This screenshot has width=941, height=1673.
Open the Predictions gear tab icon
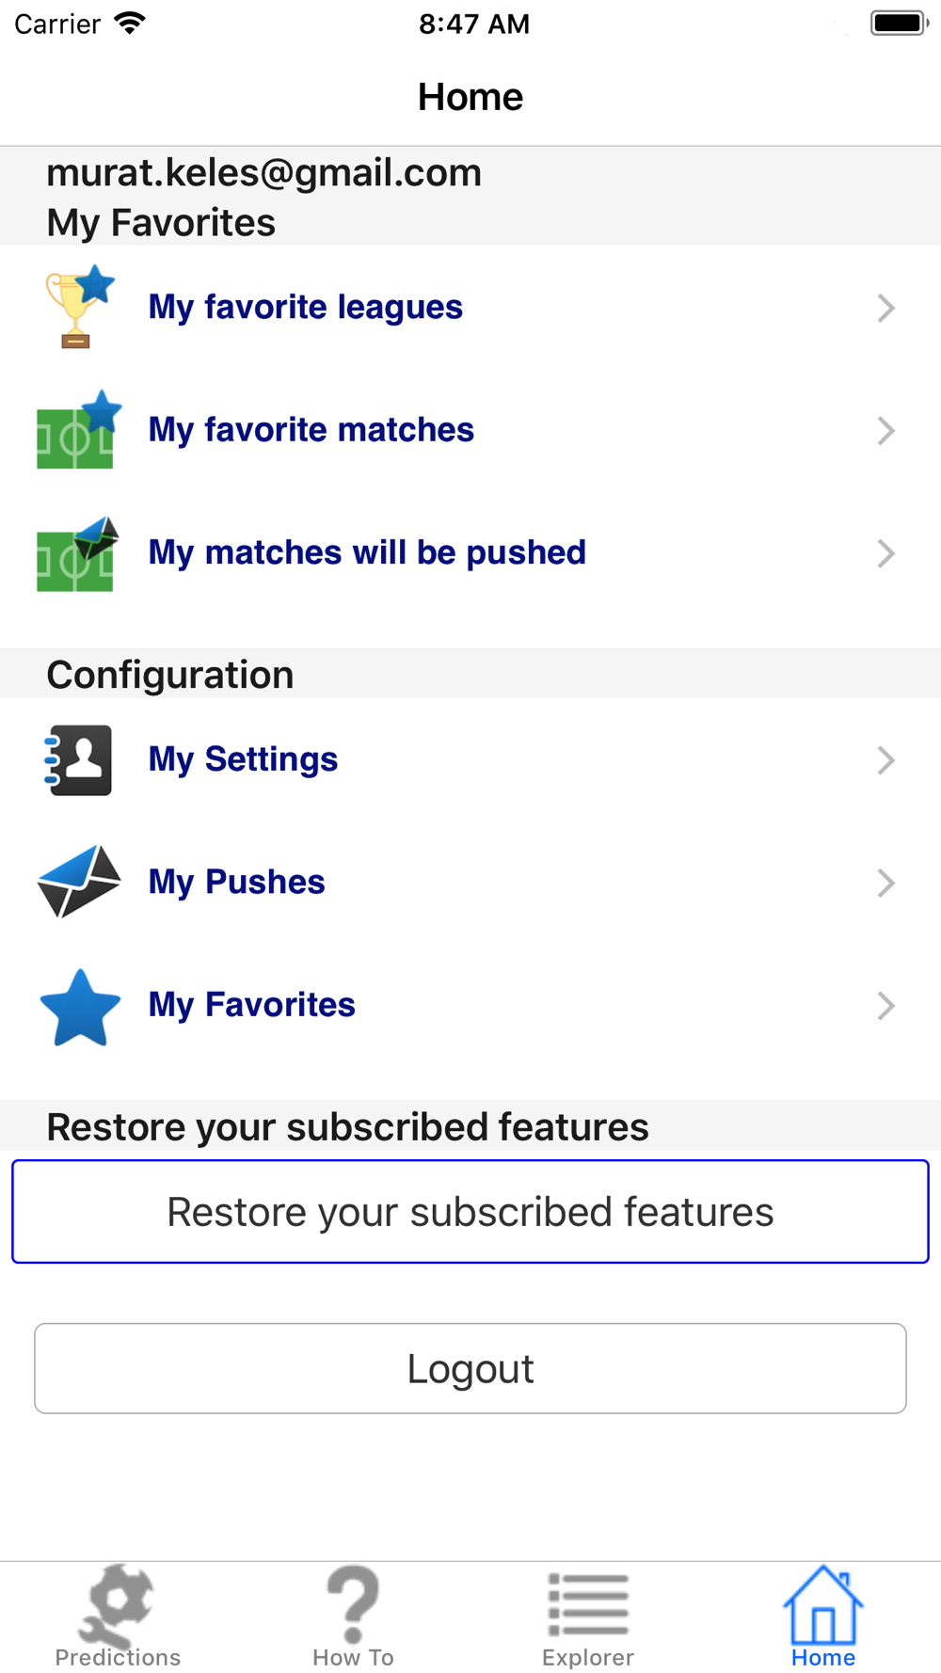coord(118,1603)
